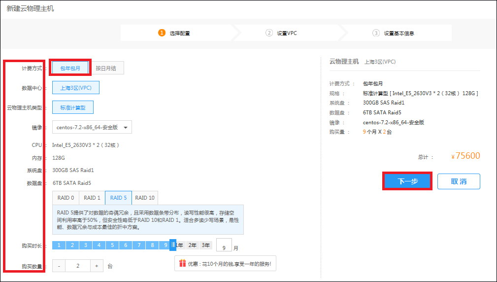The height and width of the screenshot is (282, 497).
Task: Click the months input field showing 9
Action: tap(224, 246)
